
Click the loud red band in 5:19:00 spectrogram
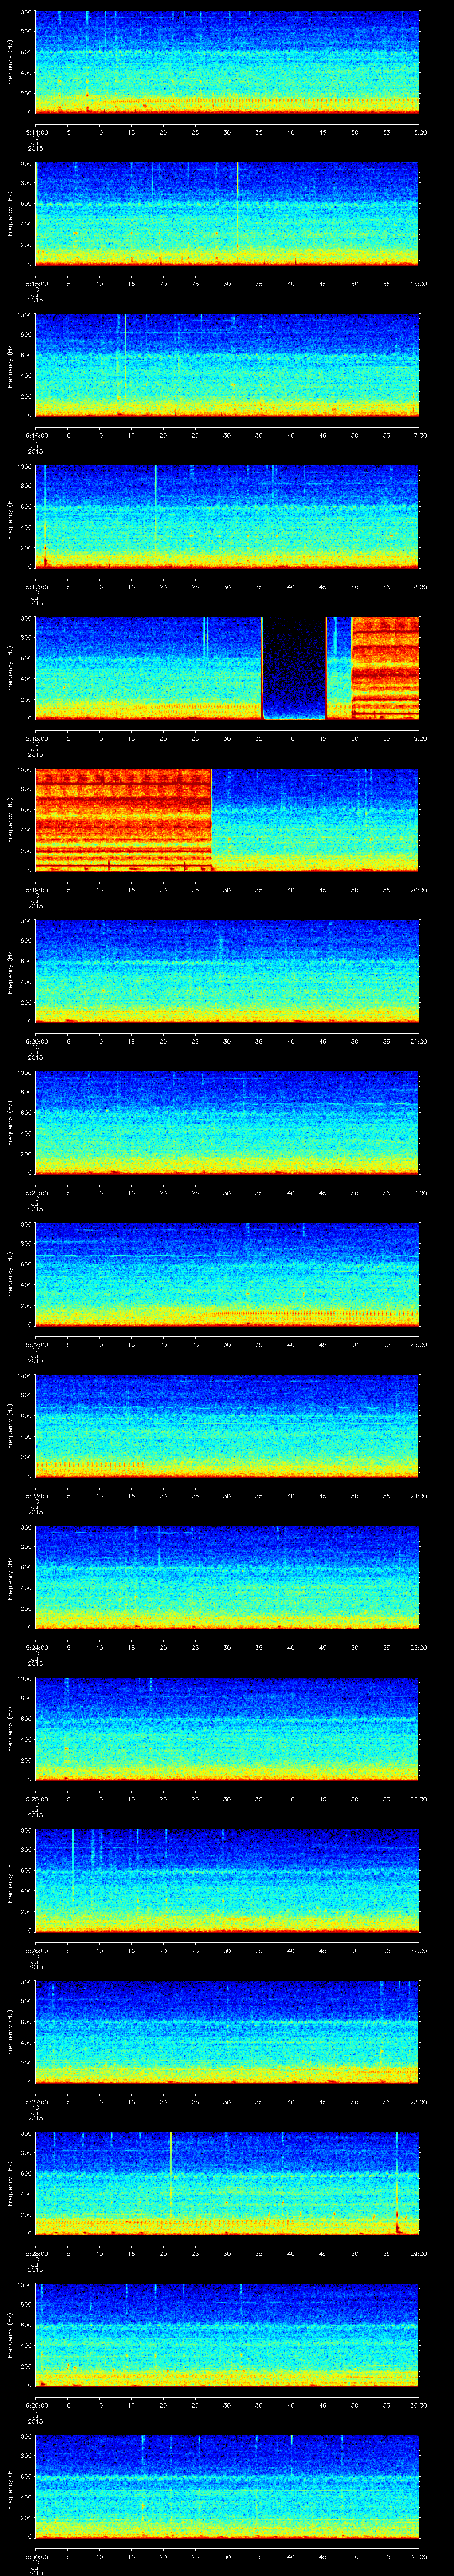pos(124,819)
